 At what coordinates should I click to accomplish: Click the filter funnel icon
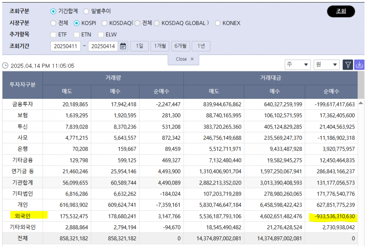(348, 65)
